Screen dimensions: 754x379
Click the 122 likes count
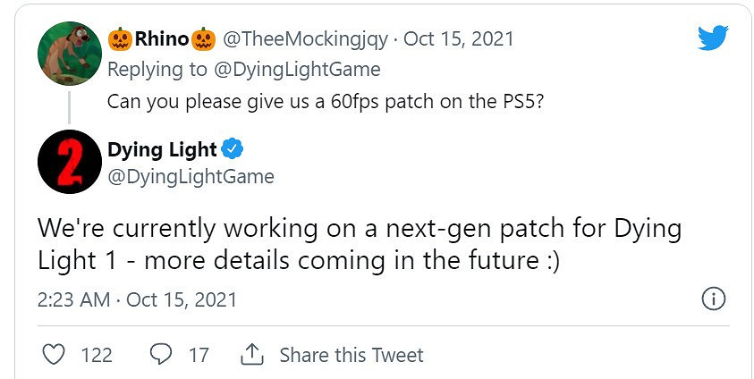pyautogui.click(x=97, y=355)
